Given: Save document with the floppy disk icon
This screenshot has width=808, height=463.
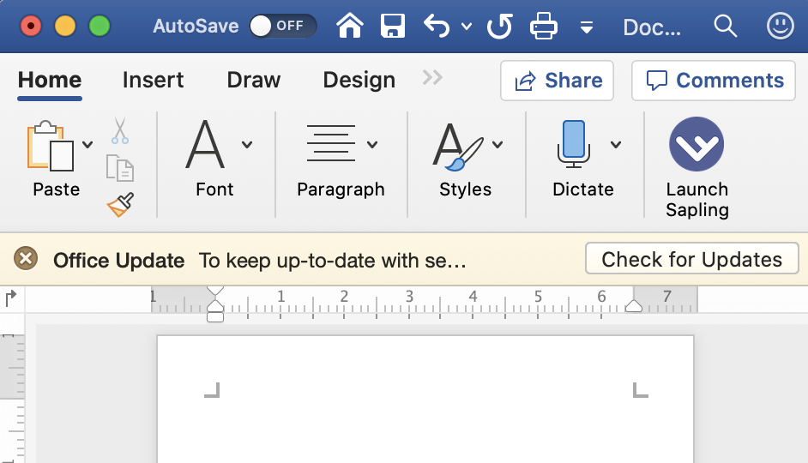Looking at the screenshot, I should tap(393, 26).
